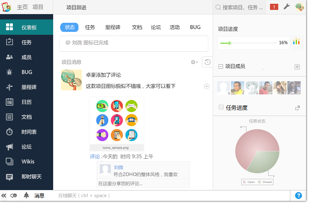Open the 论坛 megaphone icon in sidebar
This screenshot has height=205, width=309.
click(x=10, y=147)
